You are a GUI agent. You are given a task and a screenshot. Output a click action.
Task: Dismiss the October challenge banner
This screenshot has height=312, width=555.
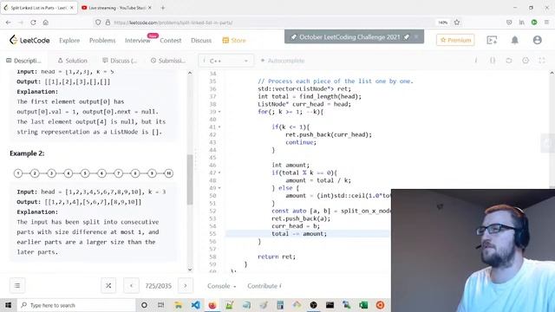(x=416, y=36)
